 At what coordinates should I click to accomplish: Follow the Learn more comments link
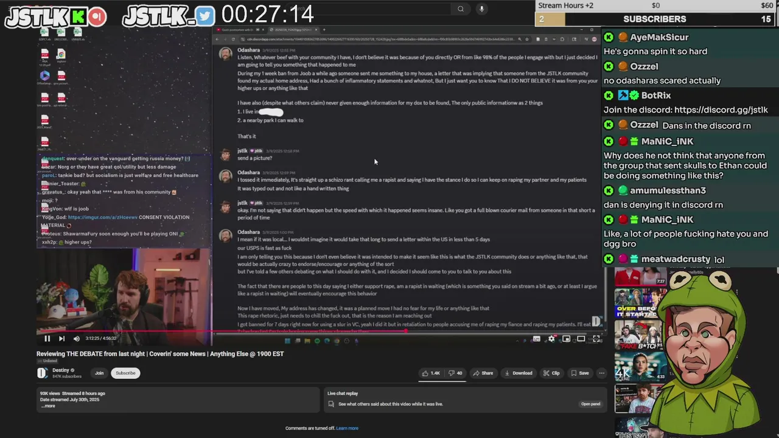(348, 428)
